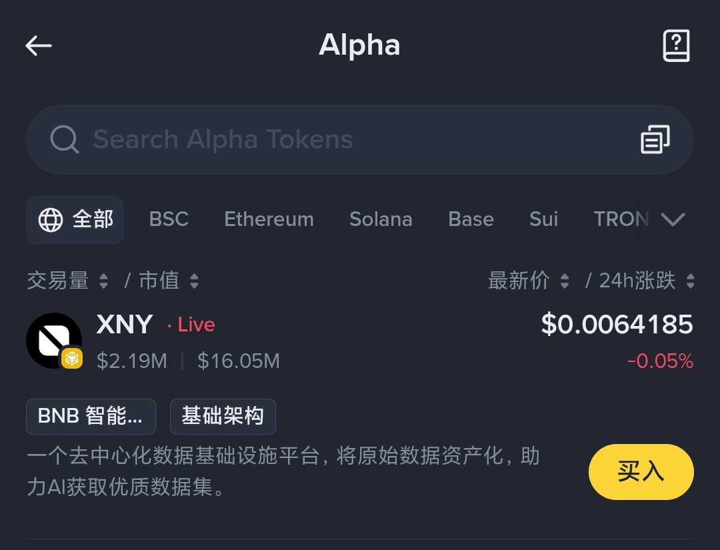
Task: Tap the BNB 智能... chain tag
Action: (x=91, y=416)
